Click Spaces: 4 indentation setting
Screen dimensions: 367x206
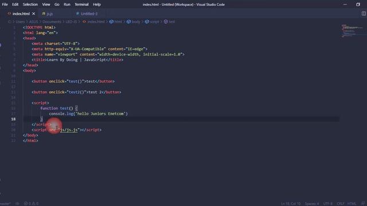point(312,204)
